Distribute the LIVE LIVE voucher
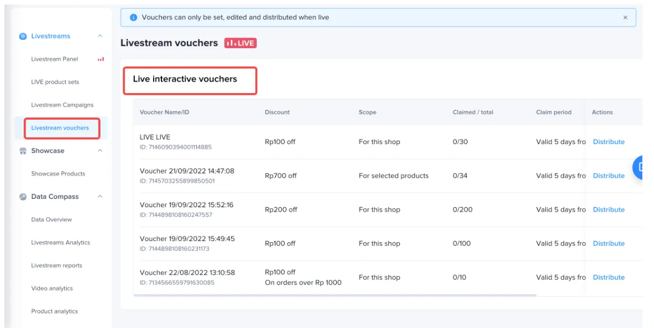Screen dimensions: 654x328 tap(609, 142)
